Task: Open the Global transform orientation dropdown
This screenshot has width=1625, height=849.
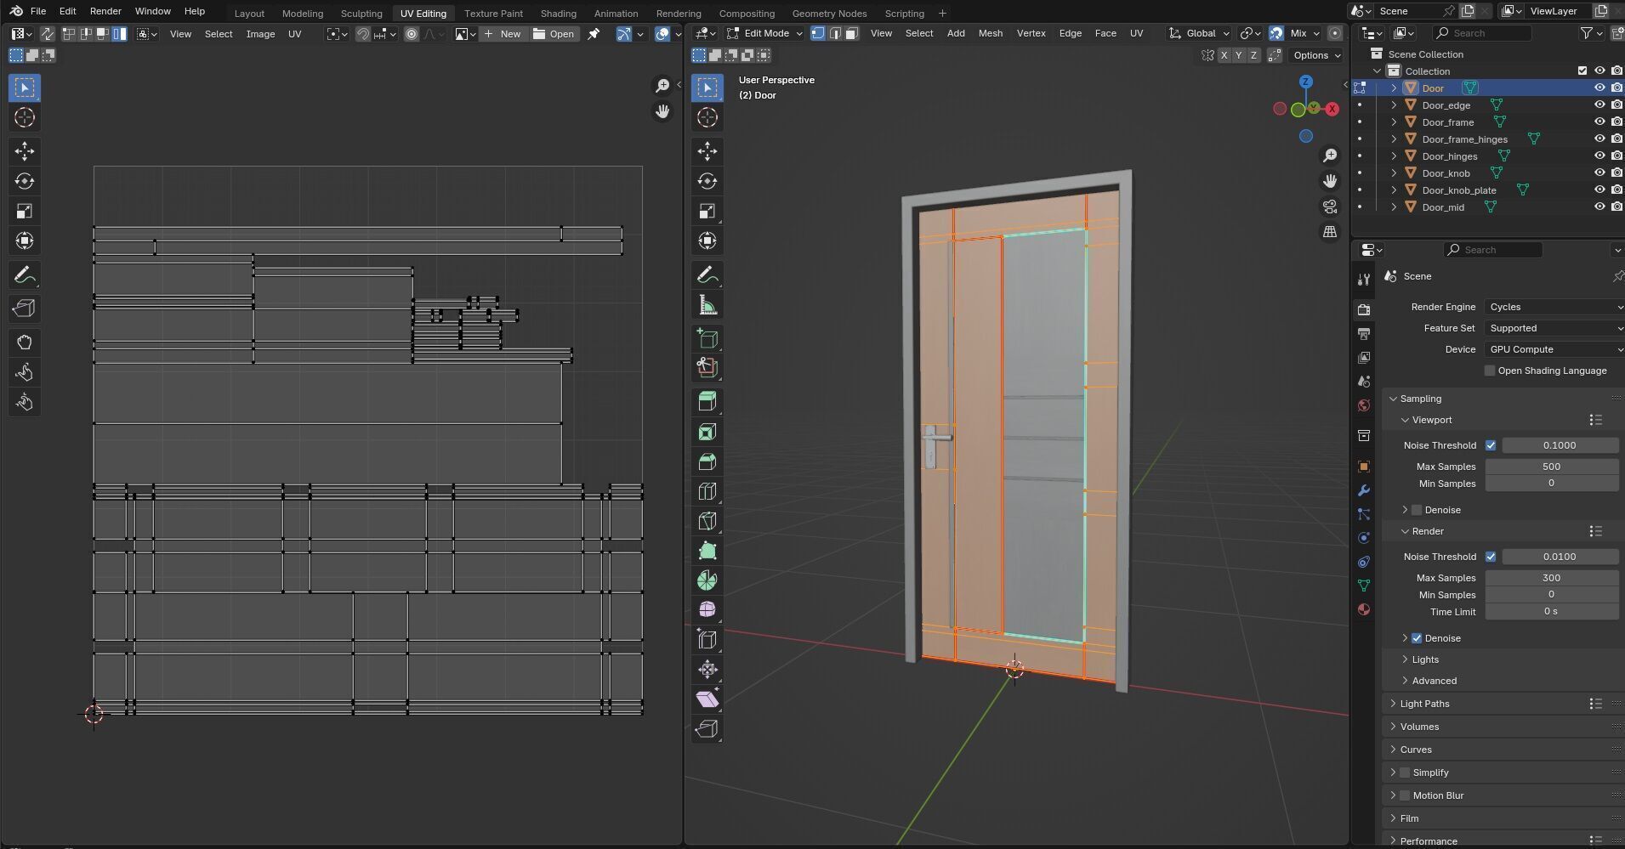Action: pyautogui.click(x=1200, y=33)
